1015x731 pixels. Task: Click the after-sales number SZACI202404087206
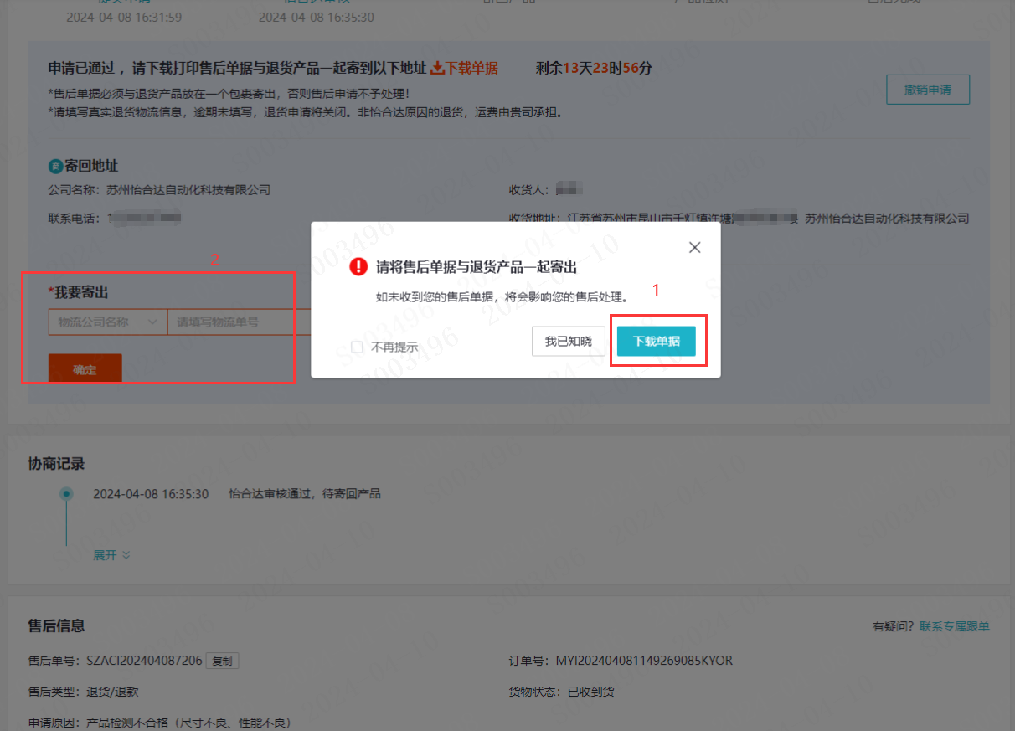tap(144, 661)
